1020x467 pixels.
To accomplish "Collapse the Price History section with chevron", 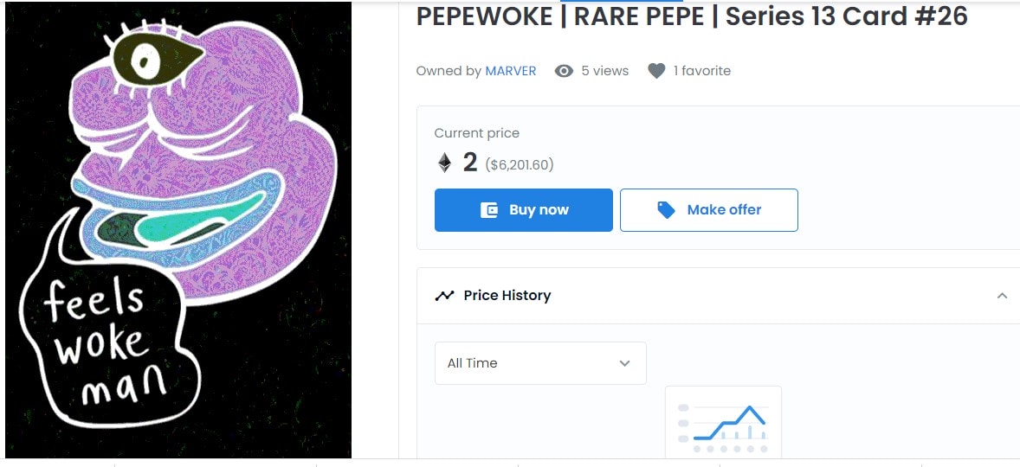I will (1002, 296).
